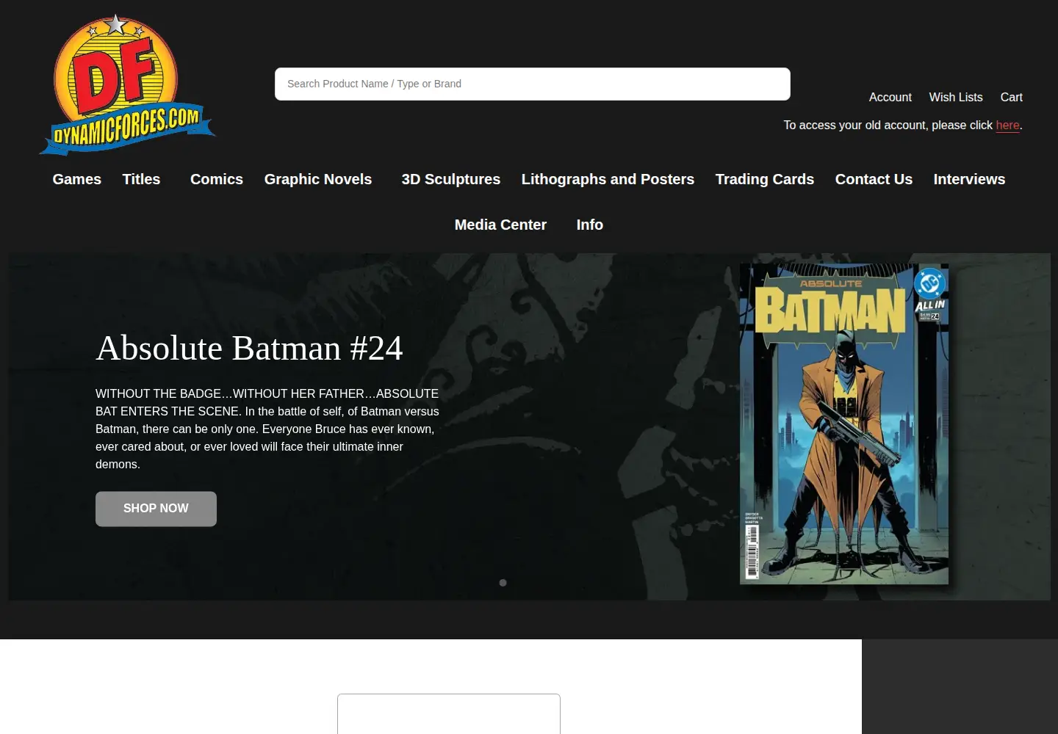The image size is (1058, 734).
Task: Click the red 'here' old account link
Action: click(x=1007, y=125)
